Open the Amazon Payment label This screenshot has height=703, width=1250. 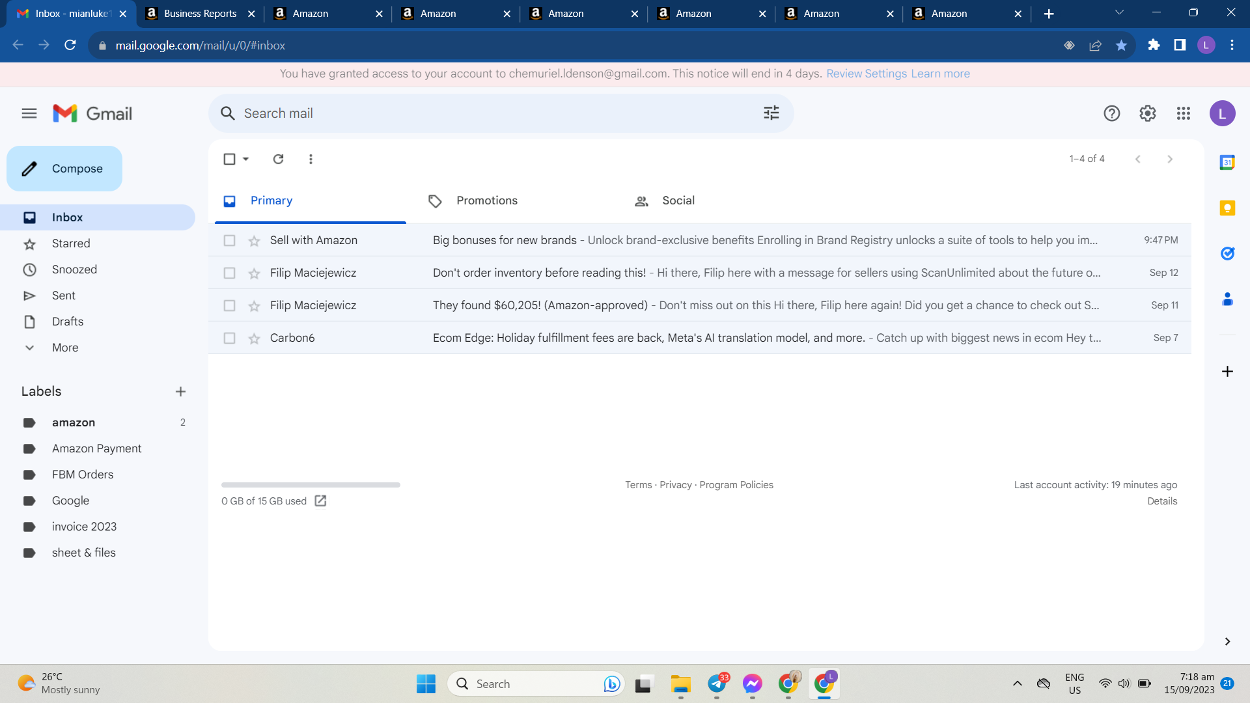click(96, 448)
